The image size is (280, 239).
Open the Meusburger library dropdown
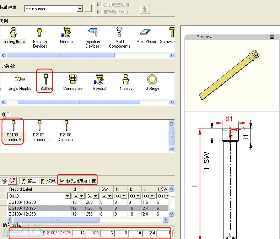point(80,9)
